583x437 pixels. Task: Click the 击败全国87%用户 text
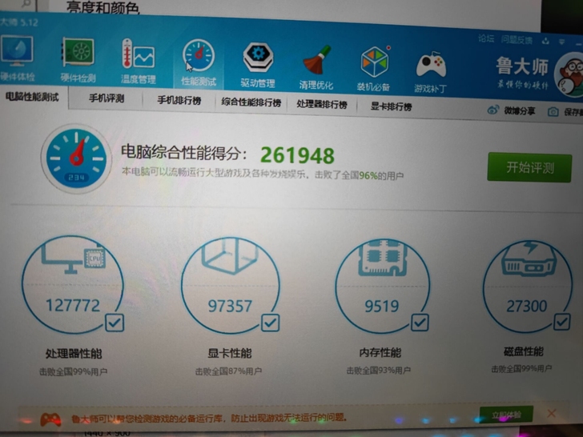(228, 371)
